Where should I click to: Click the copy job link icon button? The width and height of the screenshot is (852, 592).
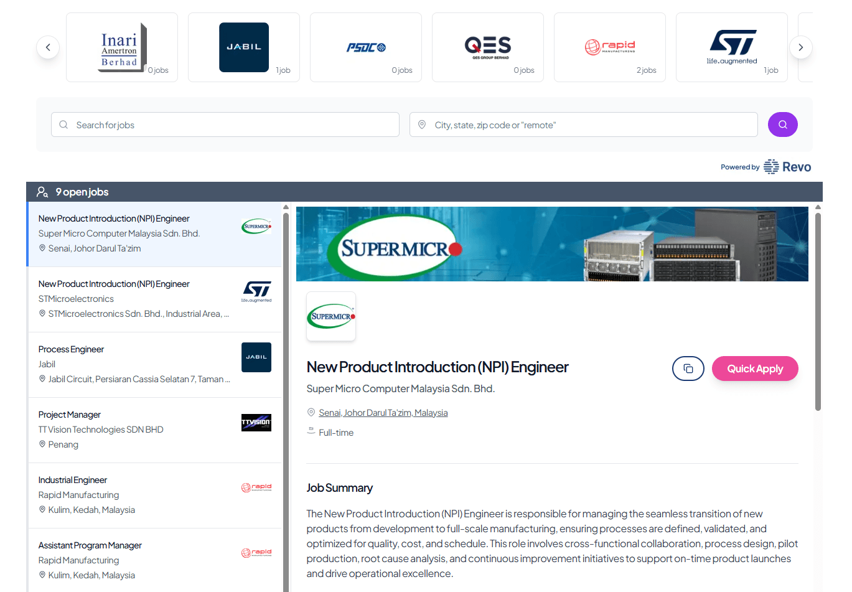pos(688,369)
